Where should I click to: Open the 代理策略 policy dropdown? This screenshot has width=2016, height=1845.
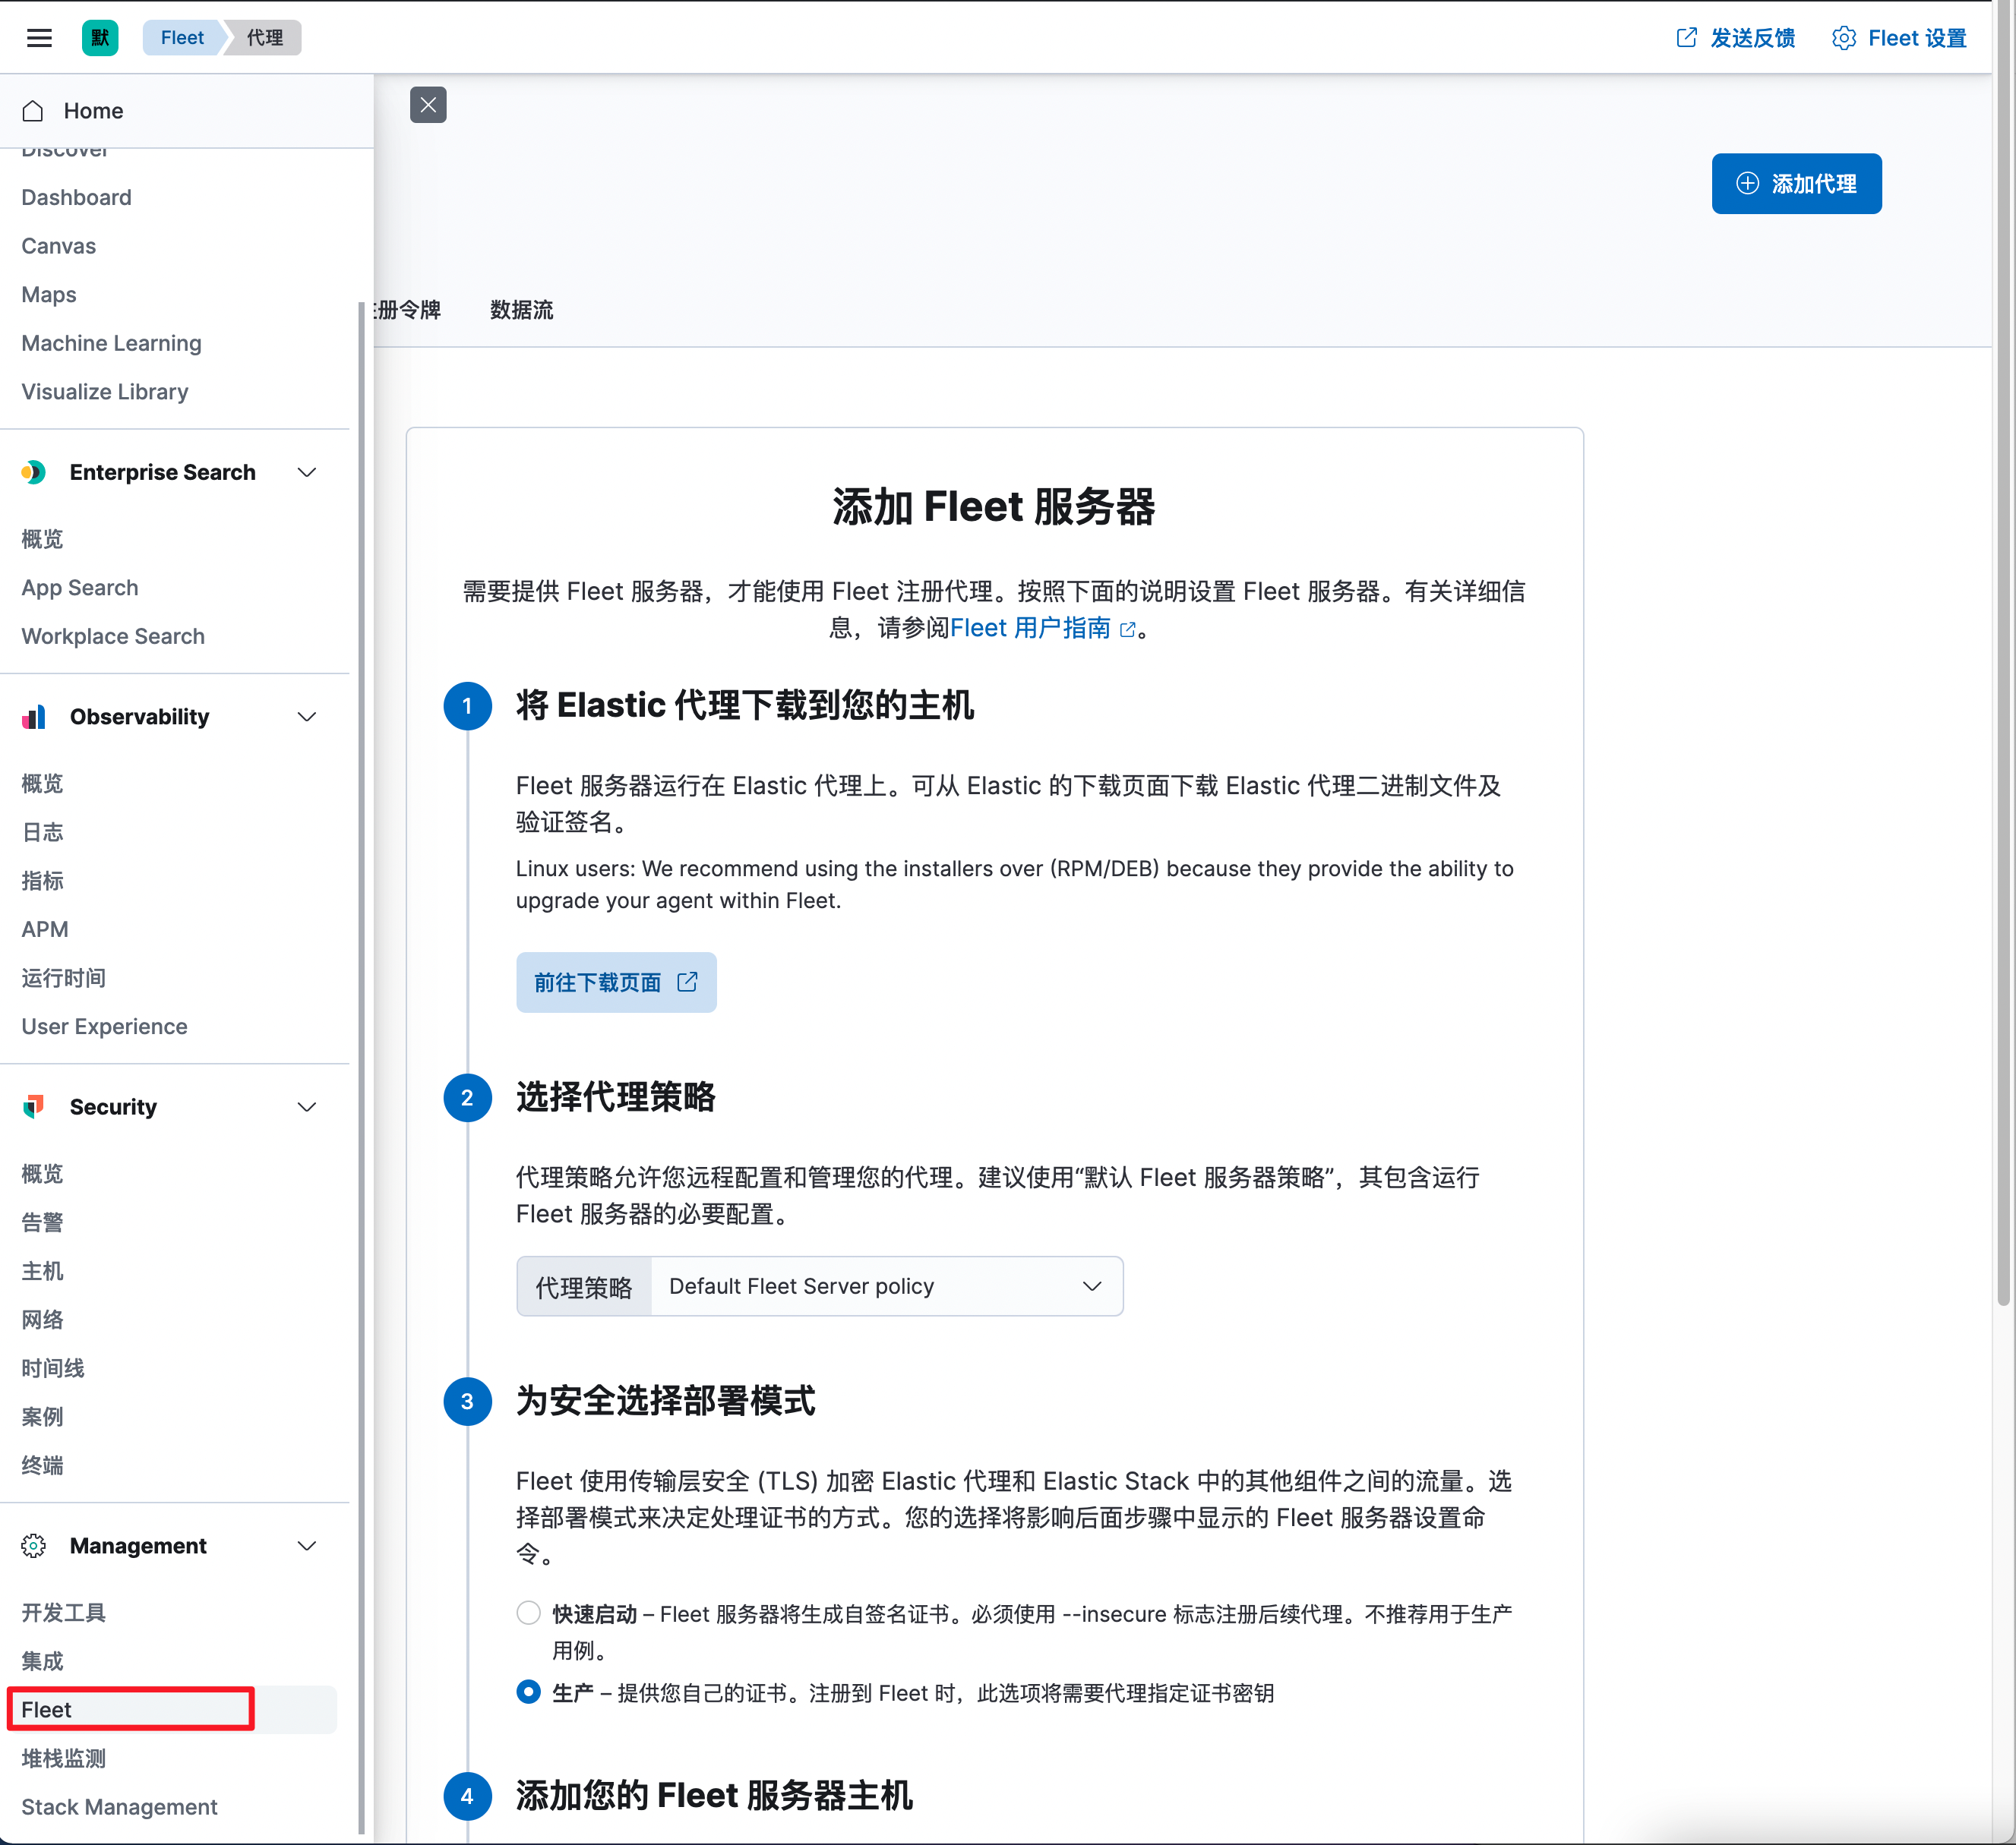click(x=886, y=1286)
